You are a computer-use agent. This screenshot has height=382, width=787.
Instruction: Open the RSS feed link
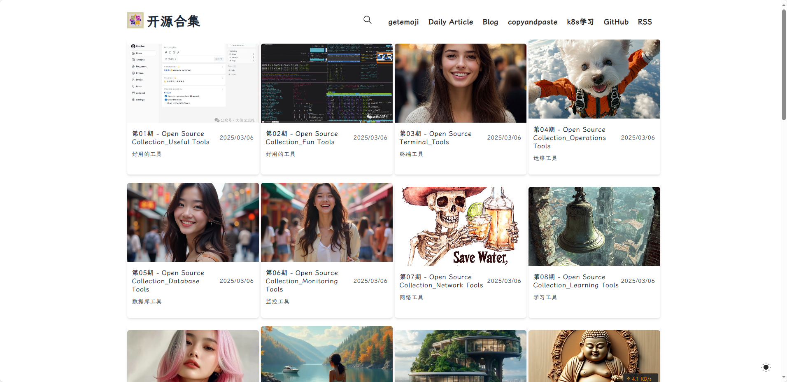coord(645,22)
